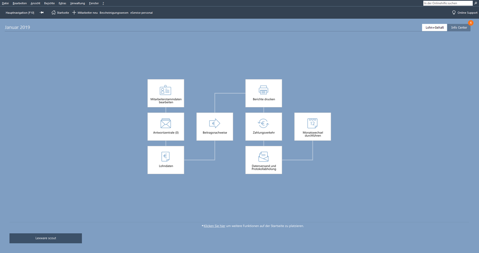Open the Lohndaten tile
Image resolution: width=479 pixels, height=253 pixels.
[166, 160]
